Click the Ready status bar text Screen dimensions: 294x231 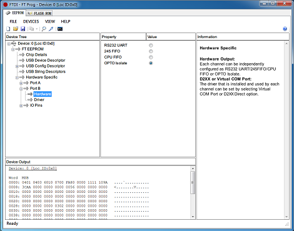point(13,224)
